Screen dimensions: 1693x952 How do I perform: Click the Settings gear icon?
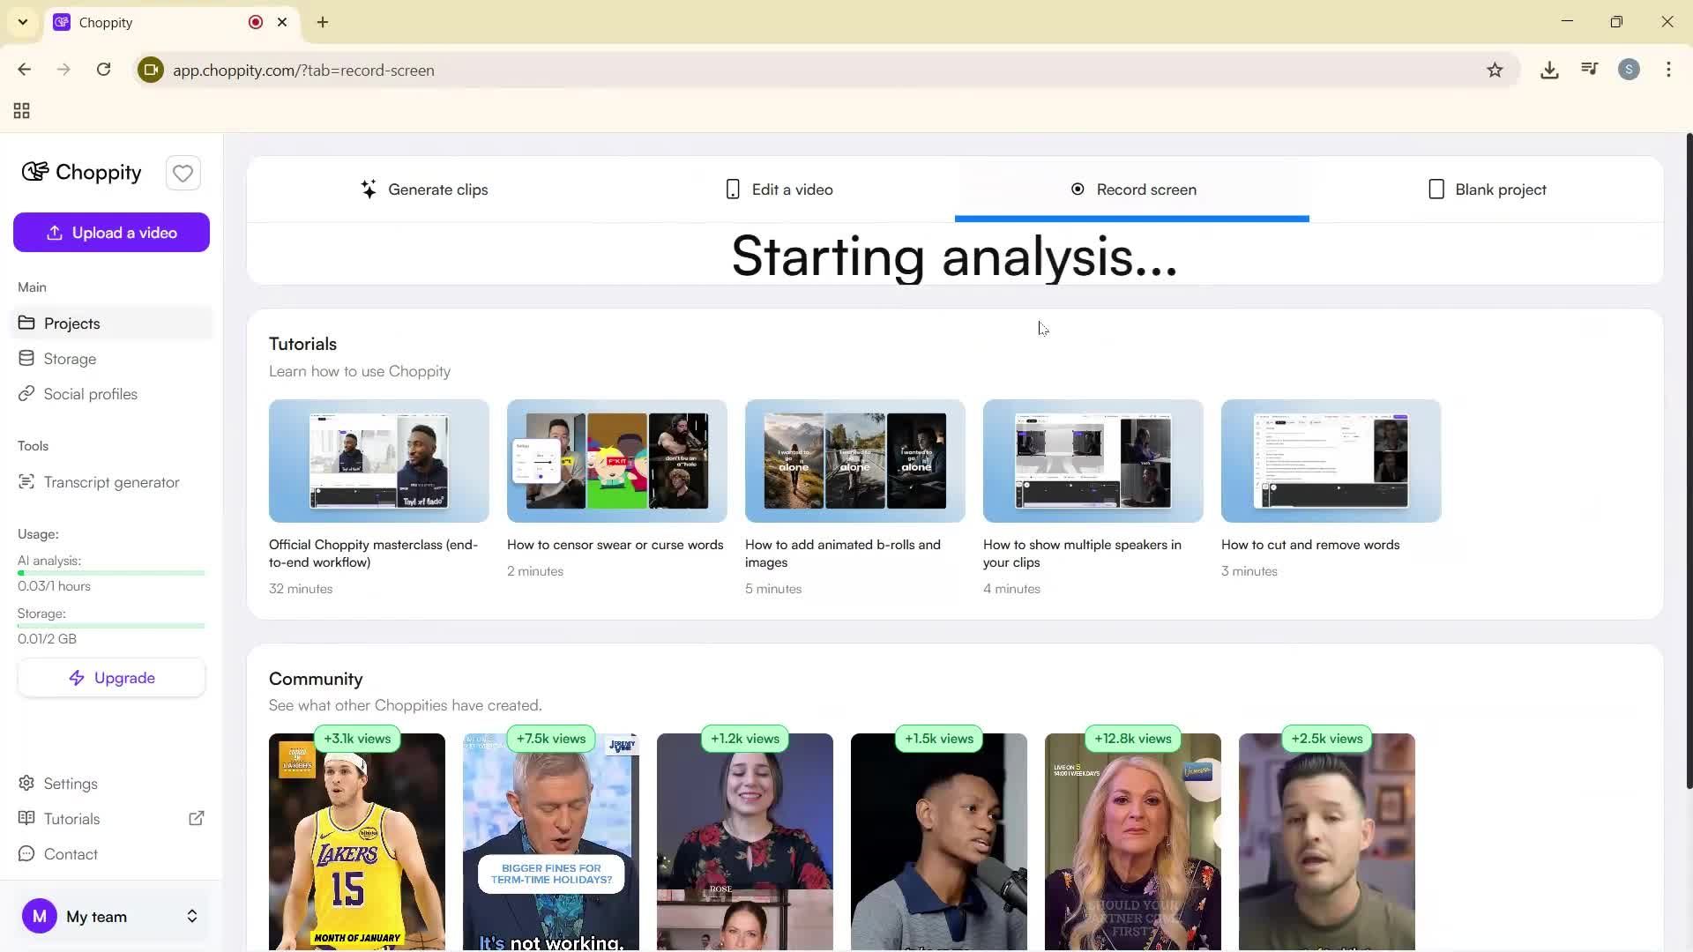[27, 783]
